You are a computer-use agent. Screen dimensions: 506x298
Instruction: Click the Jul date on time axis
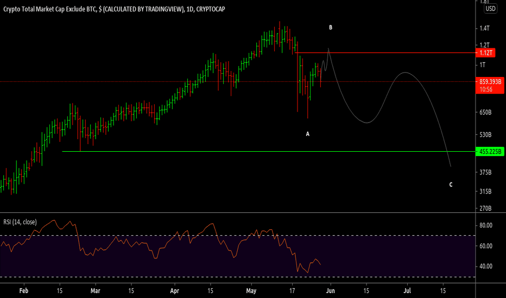407,290
